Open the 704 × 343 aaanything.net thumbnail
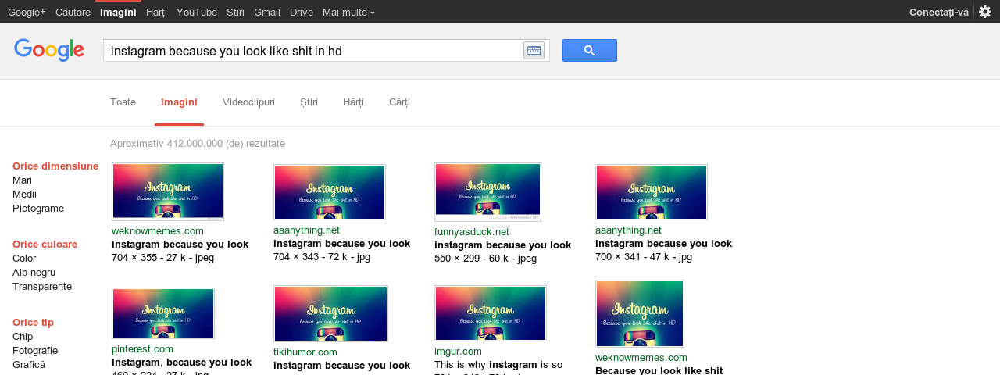The width and height of the screenshot is (1000, 375). (330, 192)
